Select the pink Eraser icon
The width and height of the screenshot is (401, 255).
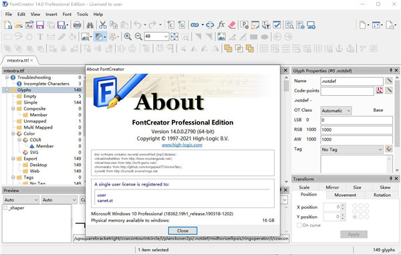[x=232, y=25]
